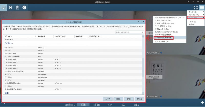Sort by the ジョグダイアル column header
The width and height of the screenshot is (205, 107).
click(94, 36)
